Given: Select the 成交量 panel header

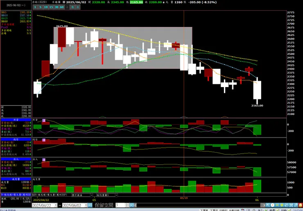Looking at the screenshot, I should coord(16,179).
